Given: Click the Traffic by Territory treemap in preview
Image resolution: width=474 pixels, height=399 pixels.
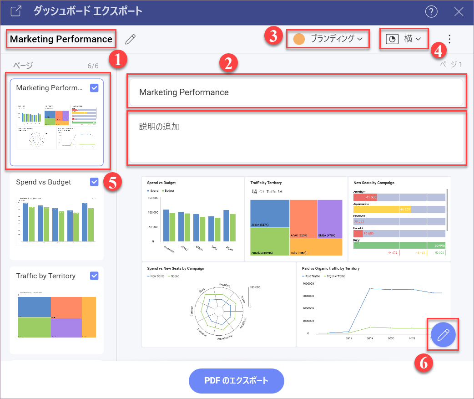Looking at the screenshot, I should 296,219.
